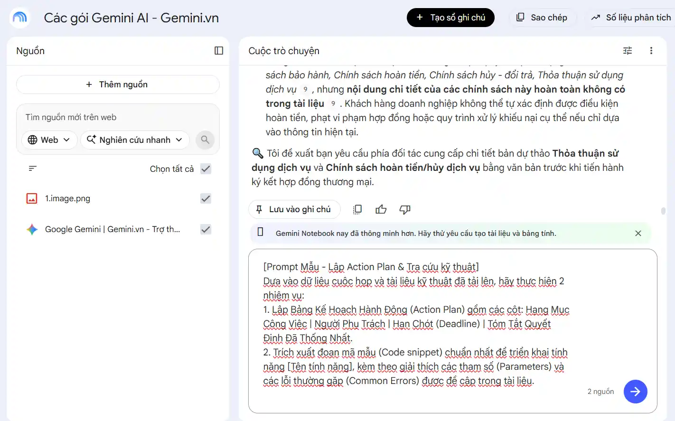Copy the response with the copy icon
Screen dimensions: 675x421
pyautogui.click(x=357, y=209)
